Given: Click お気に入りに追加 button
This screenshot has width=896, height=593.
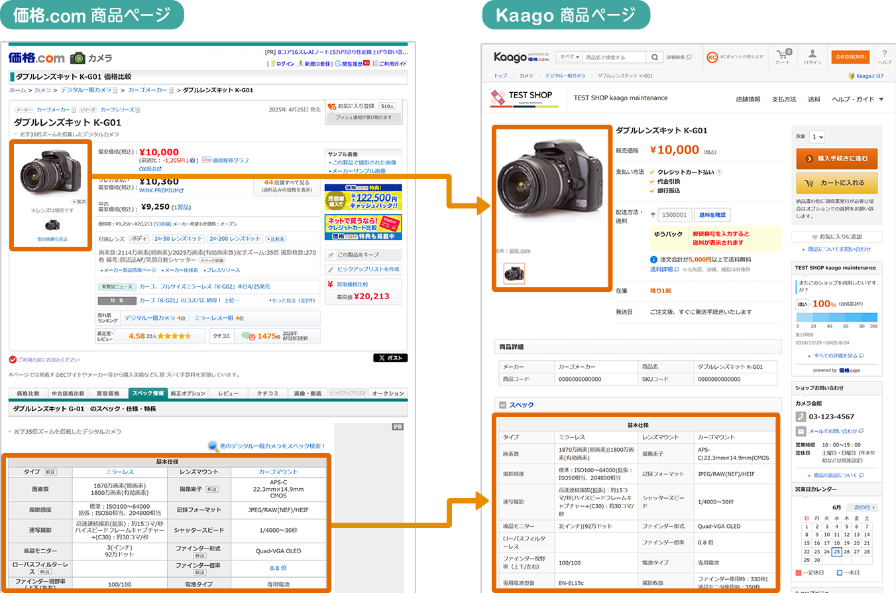Looking at the screenshot, I should [837, 237].
